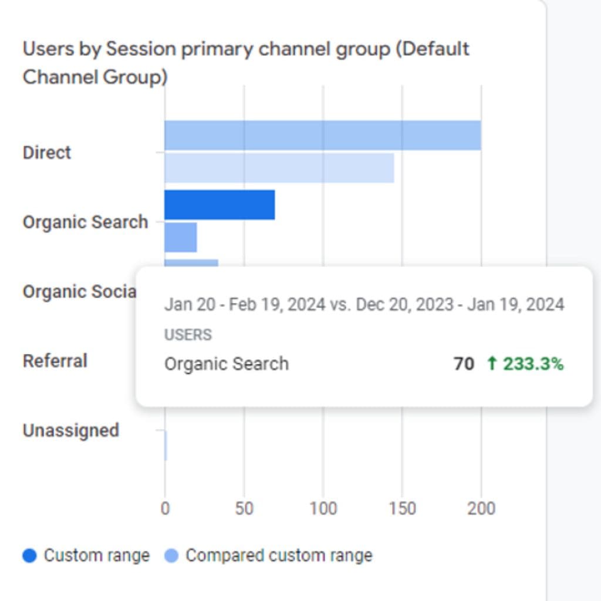This screenshot has width=601, height=601.
Task: Click the Organic Social bar segment
Action: point(191,263)
